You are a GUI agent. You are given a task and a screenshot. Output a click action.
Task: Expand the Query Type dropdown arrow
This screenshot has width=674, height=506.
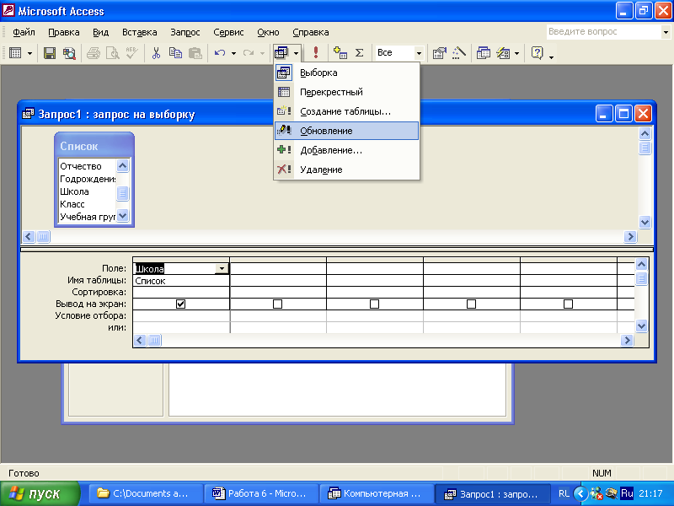pyautogui.click(x=297, y=53)
